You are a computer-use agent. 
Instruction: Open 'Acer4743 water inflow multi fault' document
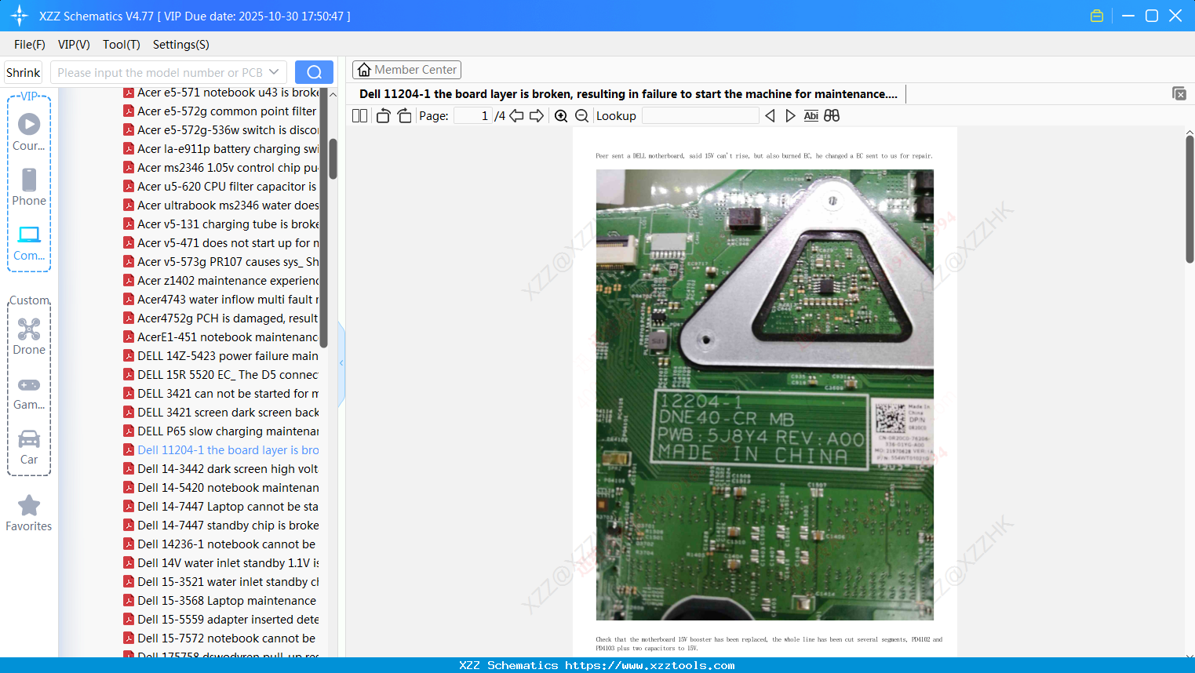click(x=220, y=300)
